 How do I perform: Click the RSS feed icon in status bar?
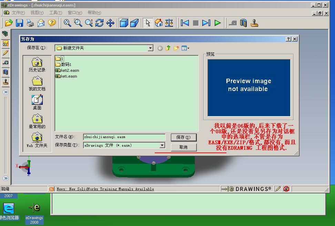point(51,189)
